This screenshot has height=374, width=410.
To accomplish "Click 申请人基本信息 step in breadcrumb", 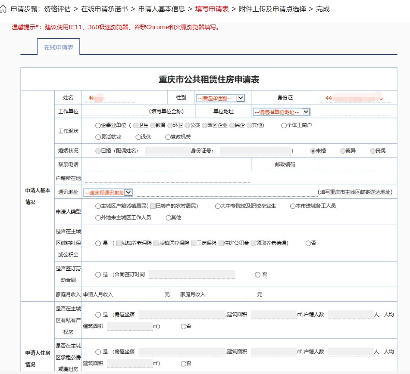I will pos(162,9).
